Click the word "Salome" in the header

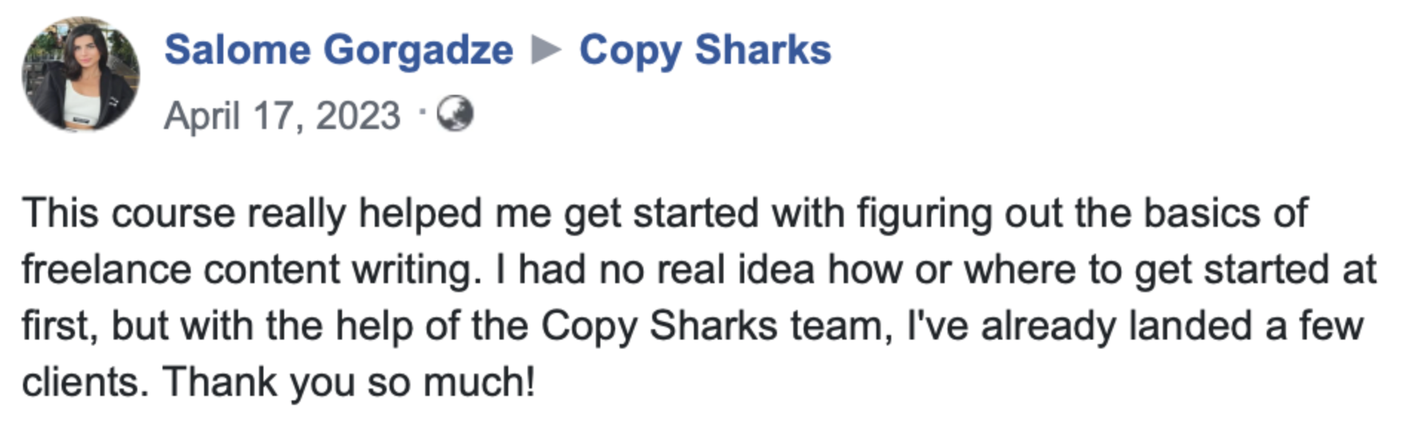point(237,50)
